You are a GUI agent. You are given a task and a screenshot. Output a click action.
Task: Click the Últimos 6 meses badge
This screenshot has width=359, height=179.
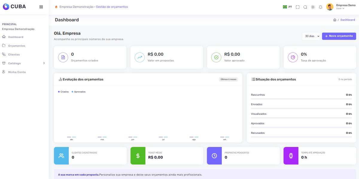(x=228, y=79)
